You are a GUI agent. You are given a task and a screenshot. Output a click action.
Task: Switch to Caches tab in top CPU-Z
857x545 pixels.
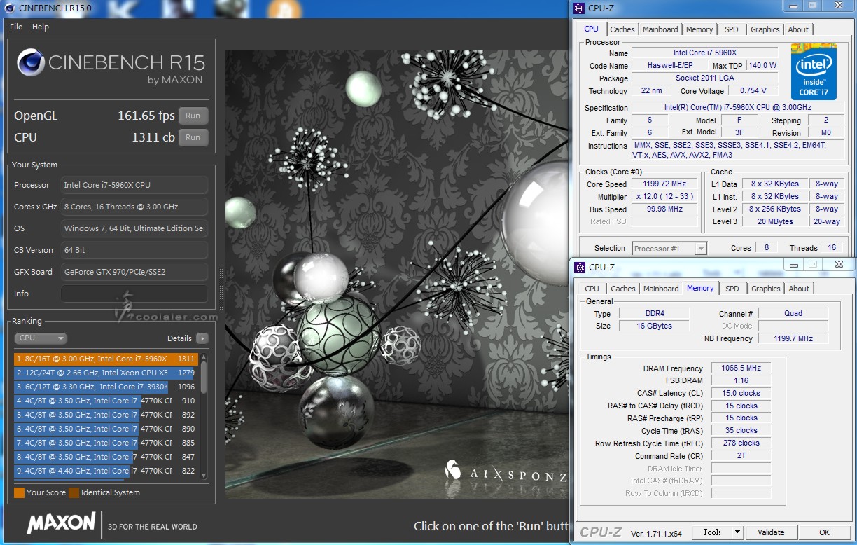(x=622, y=29)
